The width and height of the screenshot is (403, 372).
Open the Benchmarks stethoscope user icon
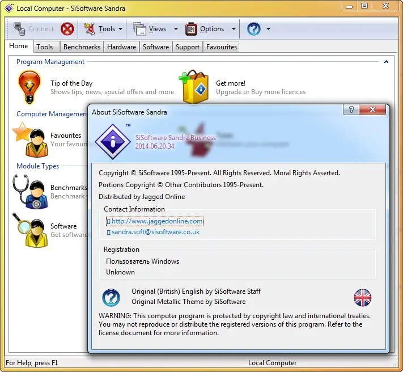31,192
